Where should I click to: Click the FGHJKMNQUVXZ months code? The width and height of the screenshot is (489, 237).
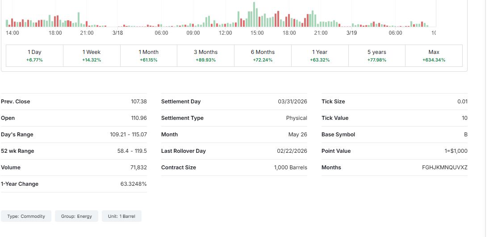tap(444, 168)
